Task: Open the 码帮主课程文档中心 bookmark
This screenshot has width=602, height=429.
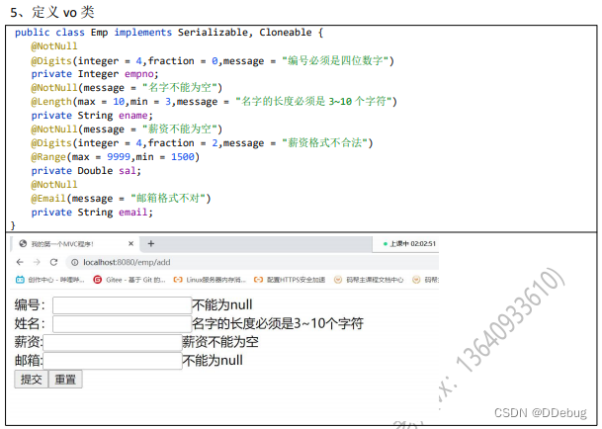Action: click(369, 280)
